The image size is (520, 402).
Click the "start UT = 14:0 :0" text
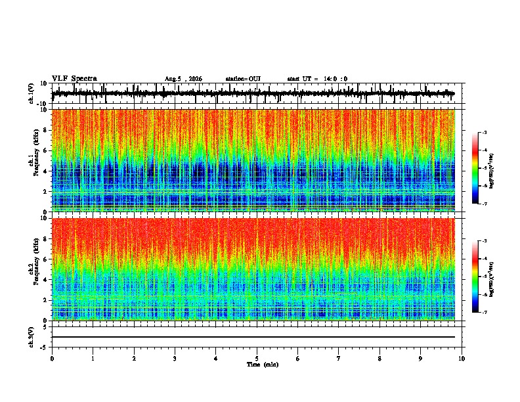(317, 79)
